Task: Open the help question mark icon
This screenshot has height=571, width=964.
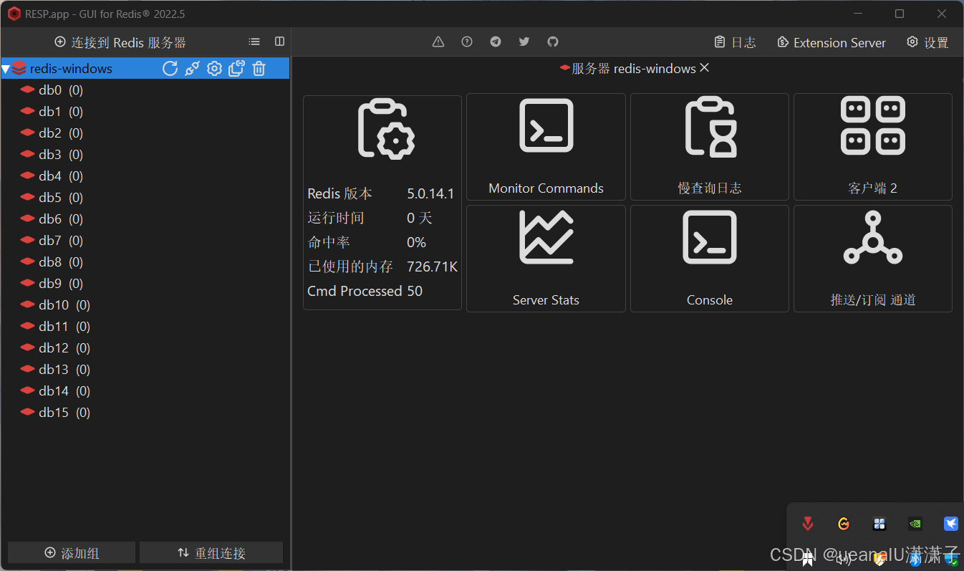Action: point(467,42)
